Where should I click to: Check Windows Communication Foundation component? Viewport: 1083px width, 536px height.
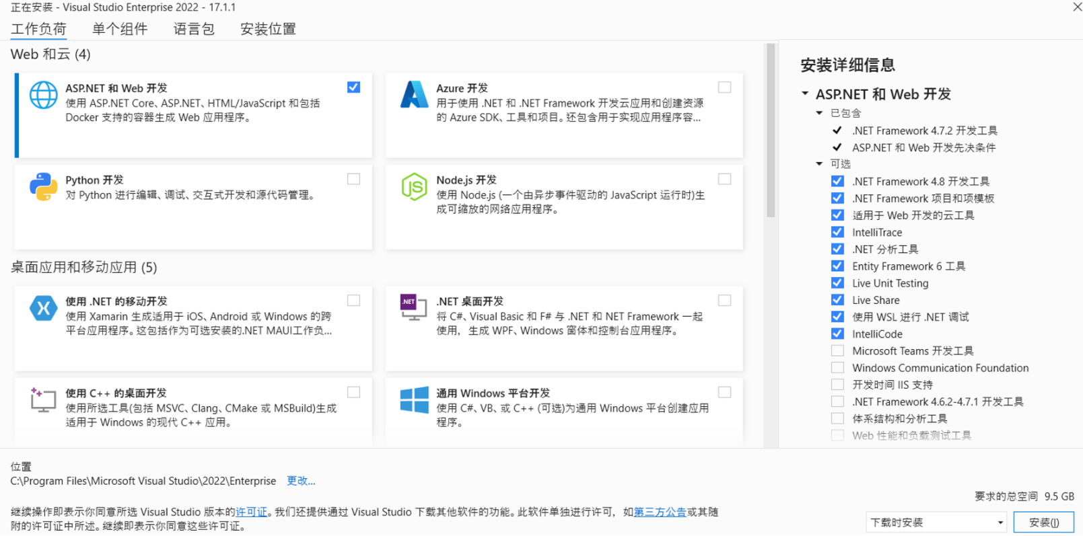pyautogui.click(x=837, y=367)
